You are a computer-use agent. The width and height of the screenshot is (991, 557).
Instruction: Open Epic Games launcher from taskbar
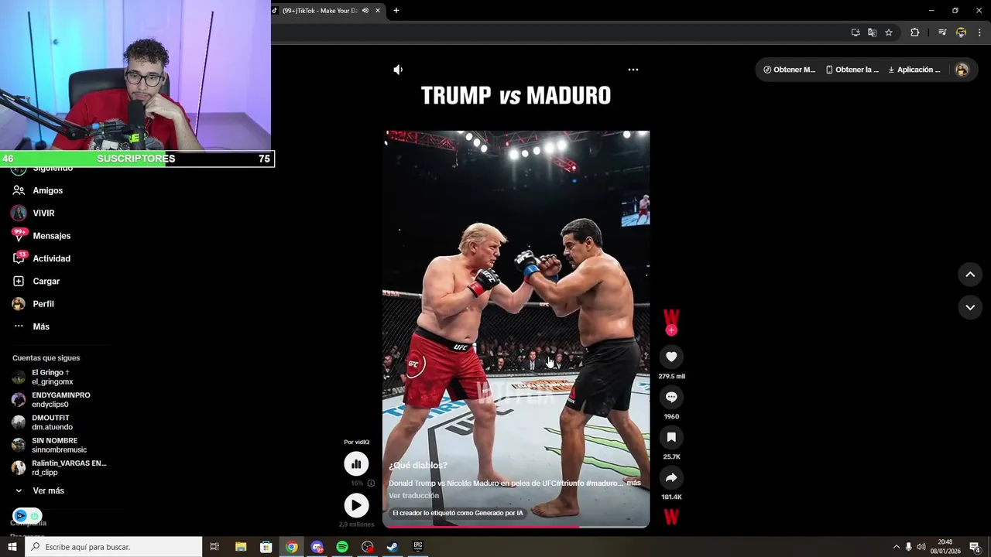tap(418, 547)
